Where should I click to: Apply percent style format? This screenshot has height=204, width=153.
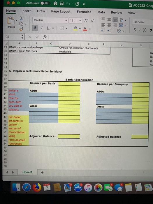145,30
